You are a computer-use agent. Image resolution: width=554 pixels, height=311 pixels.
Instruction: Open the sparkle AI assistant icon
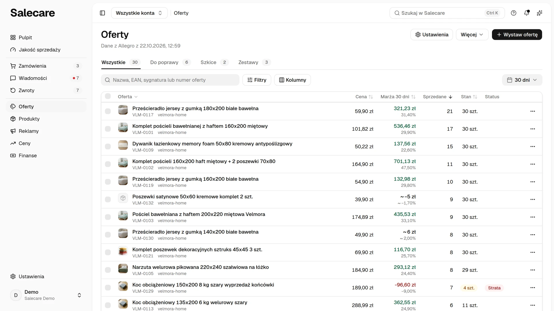tap(540, 13)
